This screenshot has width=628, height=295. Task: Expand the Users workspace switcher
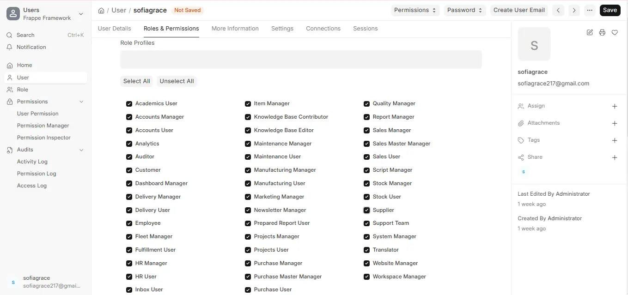(81, 14)
